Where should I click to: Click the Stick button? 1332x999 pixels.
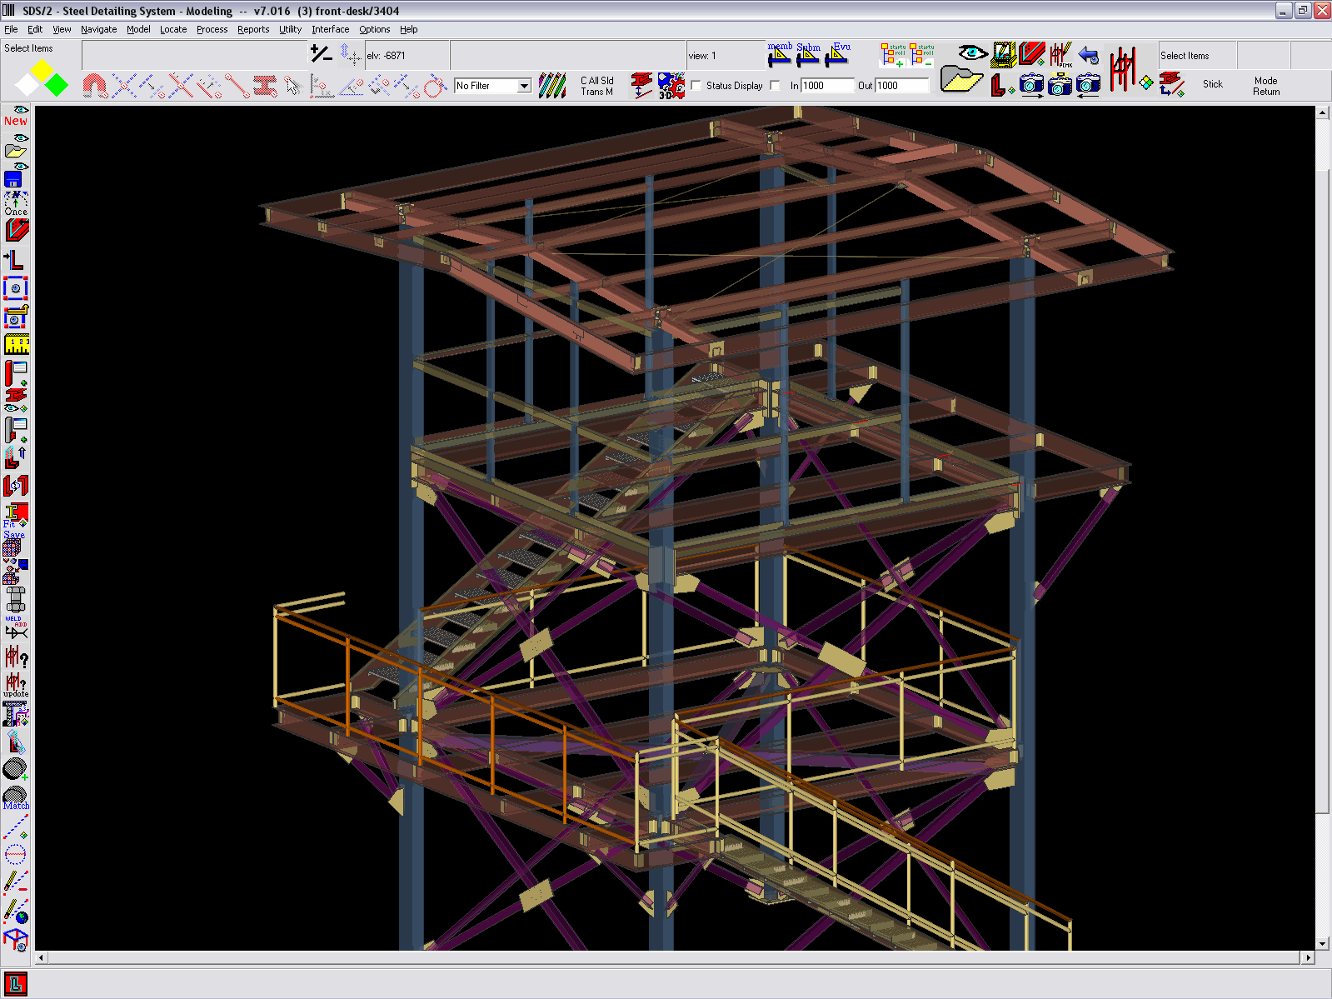click(x=1212, y=84)
